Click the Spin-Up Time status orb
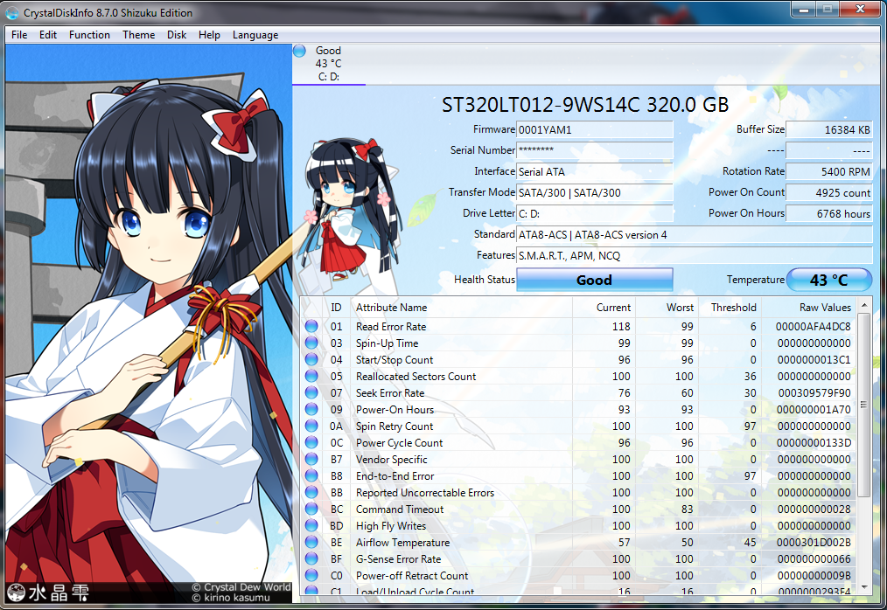 [311, 343]
